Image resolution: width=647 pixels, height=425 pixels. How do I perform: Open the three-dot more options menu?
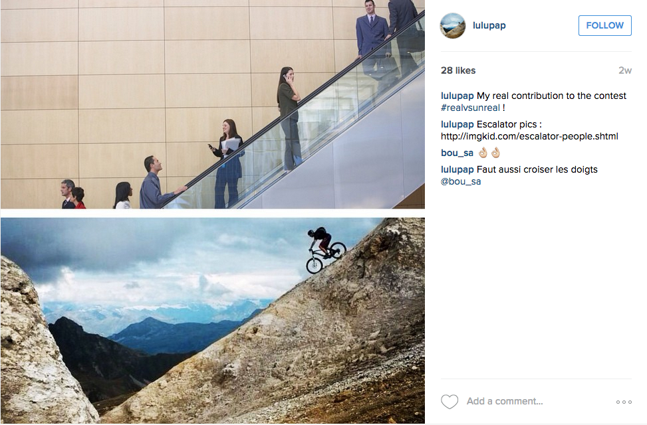[x=624, y=402]
